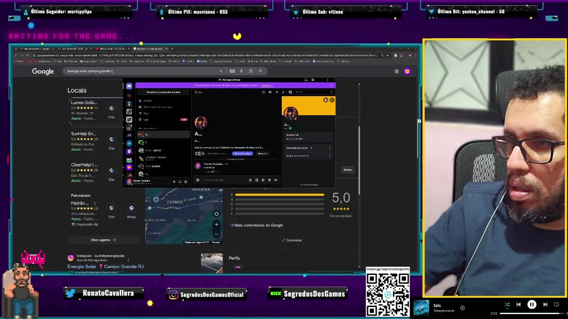Start voice call in Discord chat header
568x319 pixels.
tap(264, 92)
